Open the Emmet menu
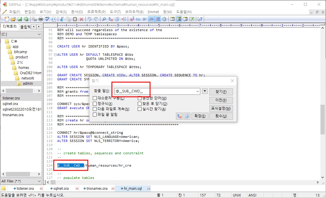The height and width of the screenshot is (198, 326). pos(153,12)
